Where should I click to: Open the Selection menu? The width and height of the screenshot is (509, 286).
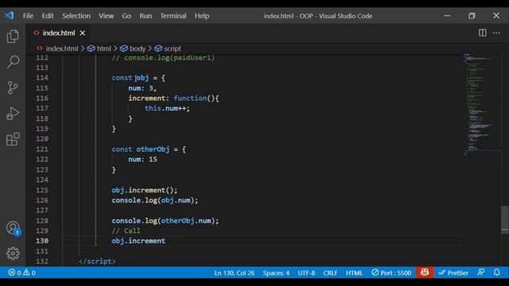tap(76, 16)
